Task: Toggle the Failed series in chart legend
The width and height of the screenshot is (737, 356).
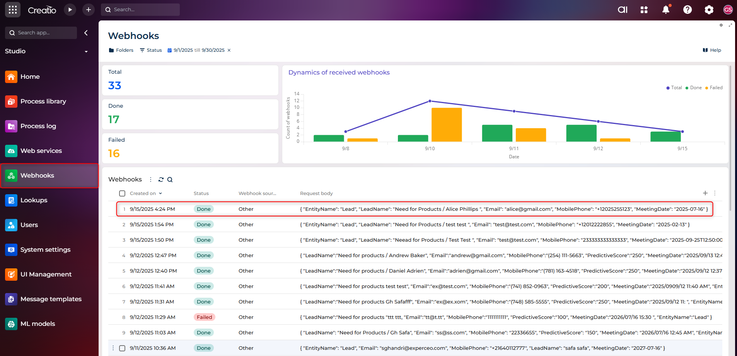Action: (x=714, y=88)
